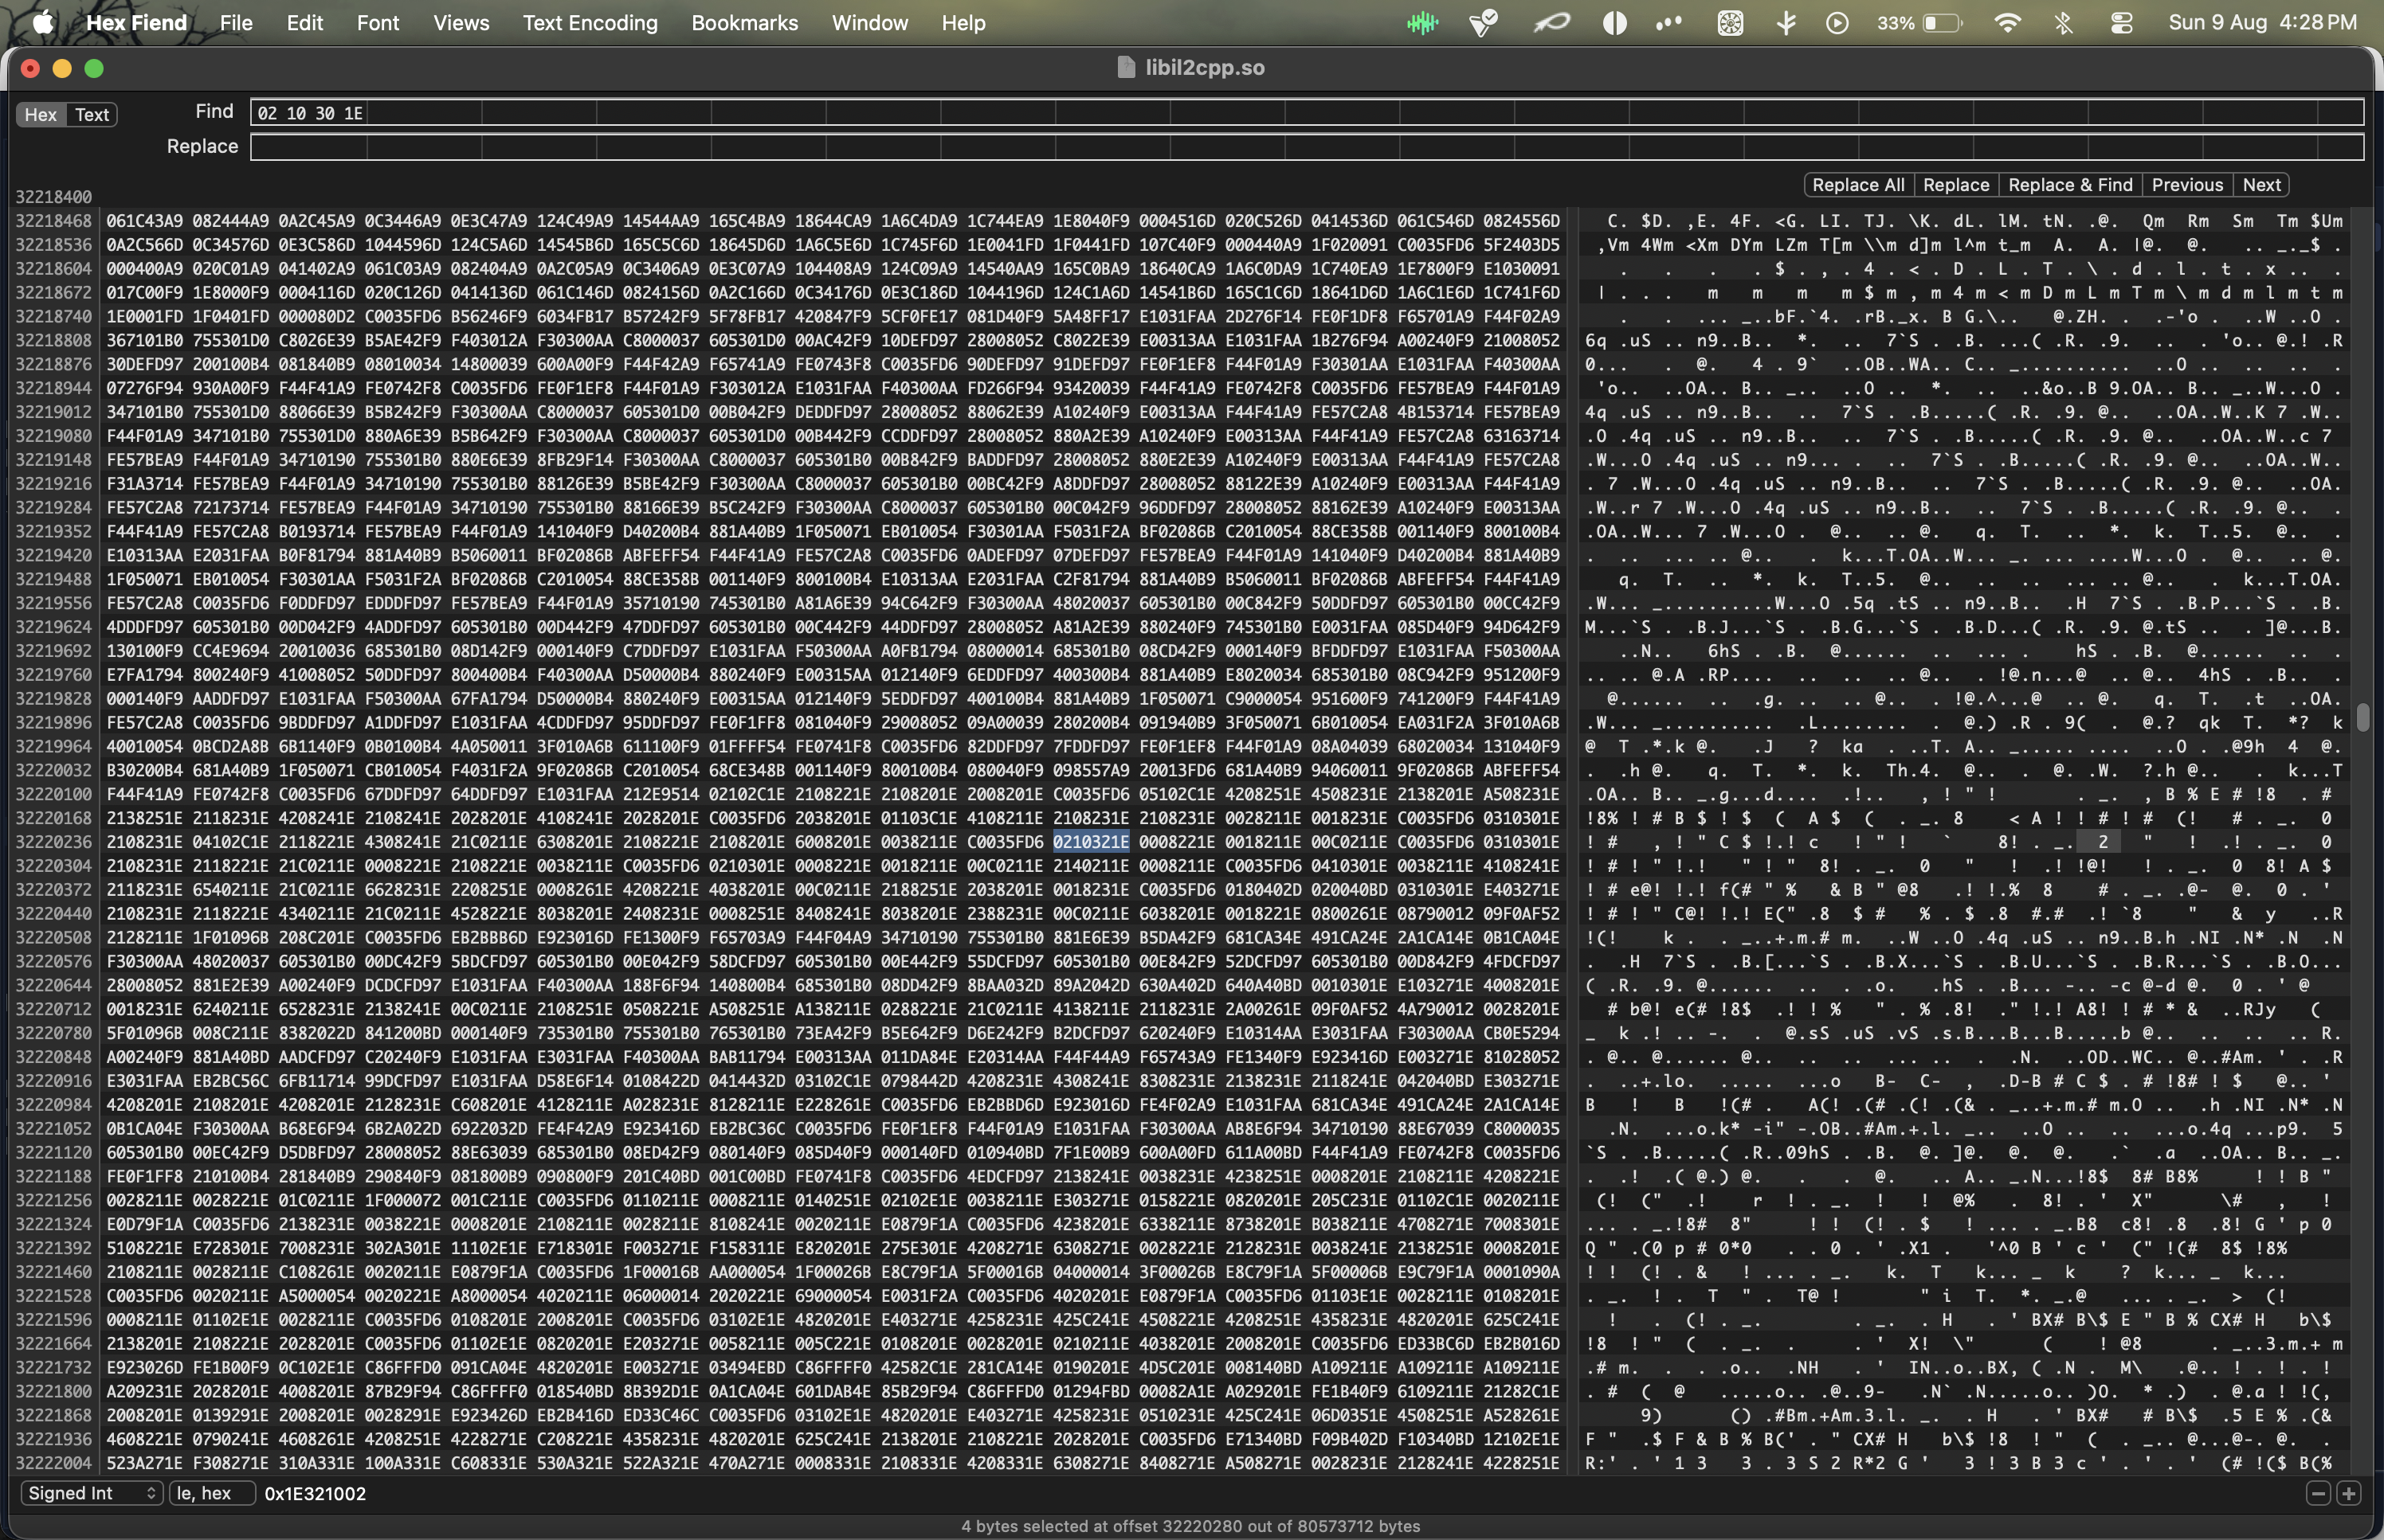Click line offset 32221120
Image resolution: width=2384 pixels, height=1540 pixels.
[53, 1152]
